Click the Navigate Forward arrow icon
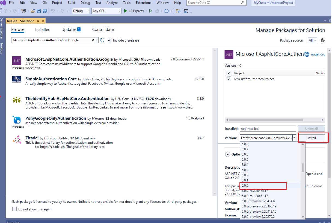Viewport: 332px width, 223px height. pyautogui.click(x=15, y=11)
